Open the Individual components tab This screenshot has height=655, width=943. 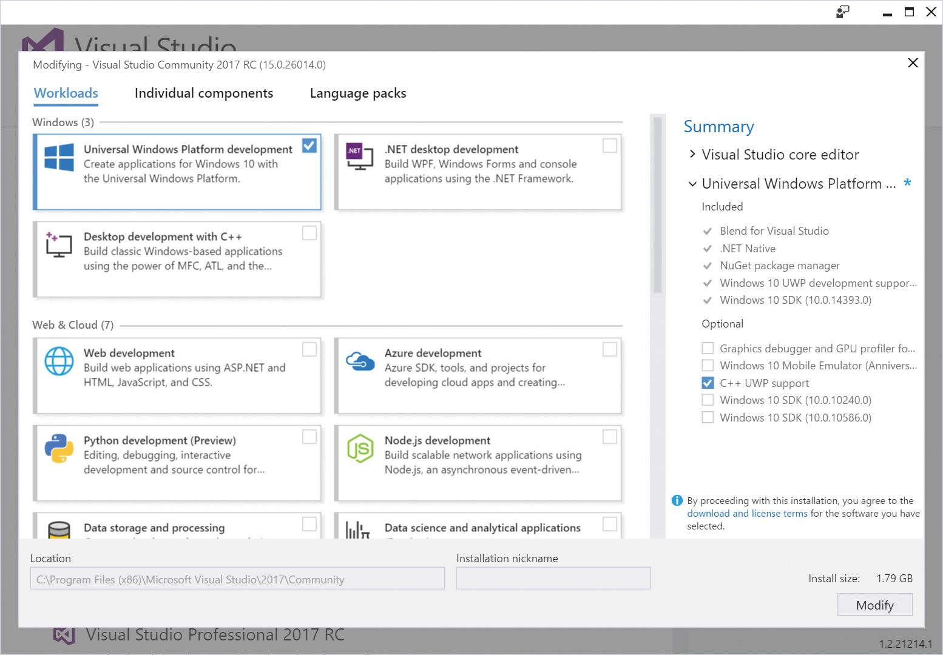[x=204, y=93]
